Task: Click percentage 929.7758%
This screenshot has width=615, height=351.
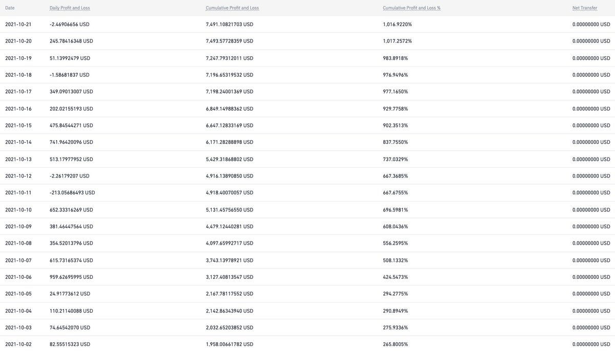Action: click(x=395, y=109)
